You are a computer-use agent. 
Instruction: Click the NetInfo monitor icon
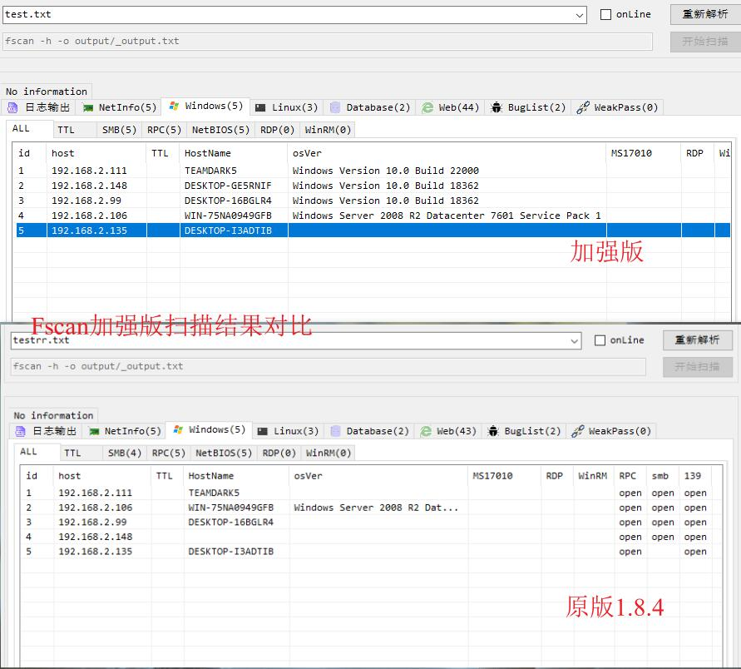click(87, 107)
